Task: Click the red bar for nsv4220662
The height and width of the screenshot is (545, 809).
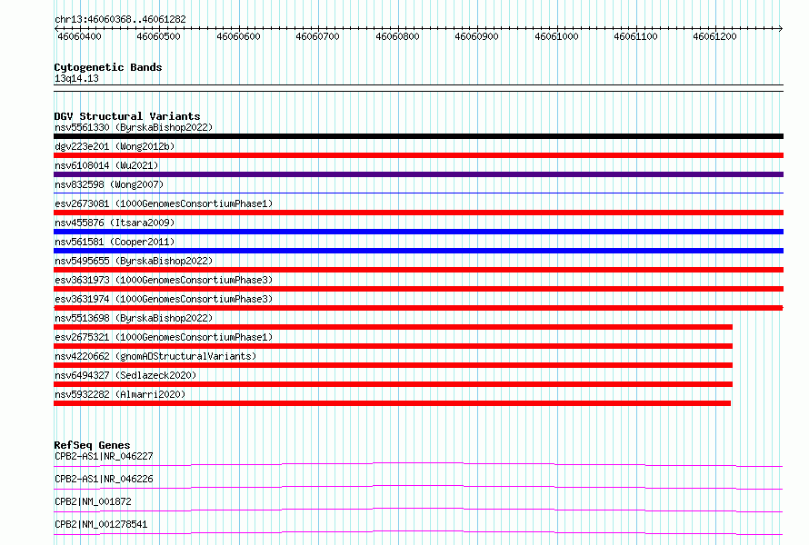Action: tap(394, 365)
